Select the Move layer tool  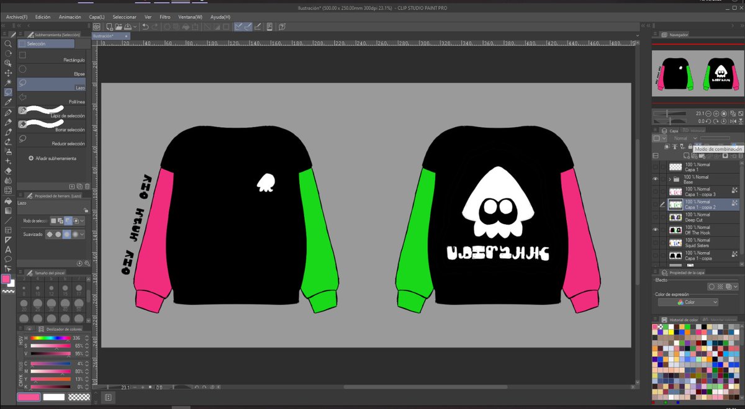(x=8, y=73)
